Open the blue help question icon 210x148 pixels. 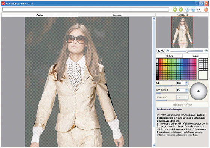193,9
